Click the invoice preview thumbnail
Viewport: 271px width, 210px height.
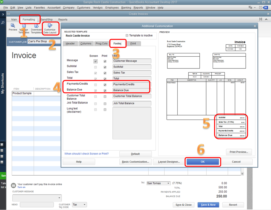click(x=206, y=89)
